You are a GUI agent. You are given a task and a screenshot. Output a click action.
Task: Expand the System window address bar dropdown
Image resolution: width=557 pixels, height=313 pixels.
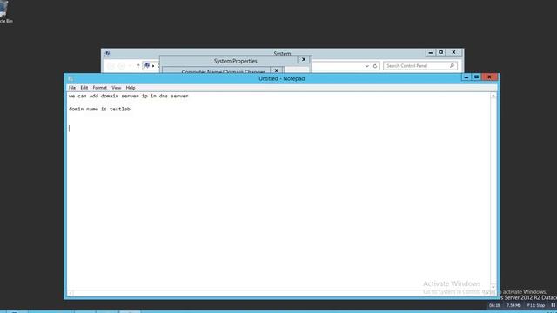click(367, 66)
